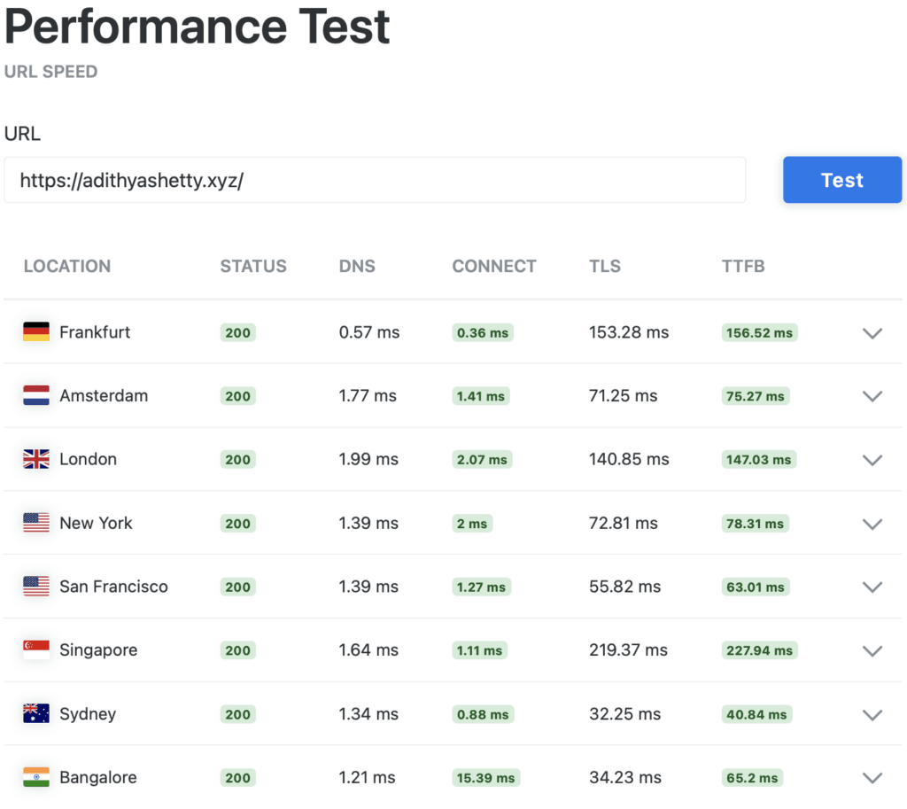Click the Indian flag icon for Bangalore

pos(35,777)
